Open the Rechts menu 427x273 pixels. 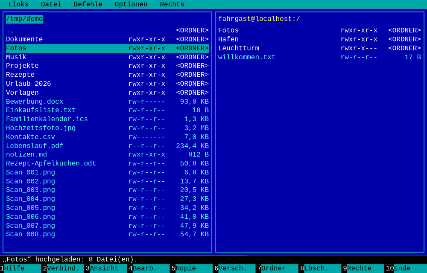[x=172, y=4]
